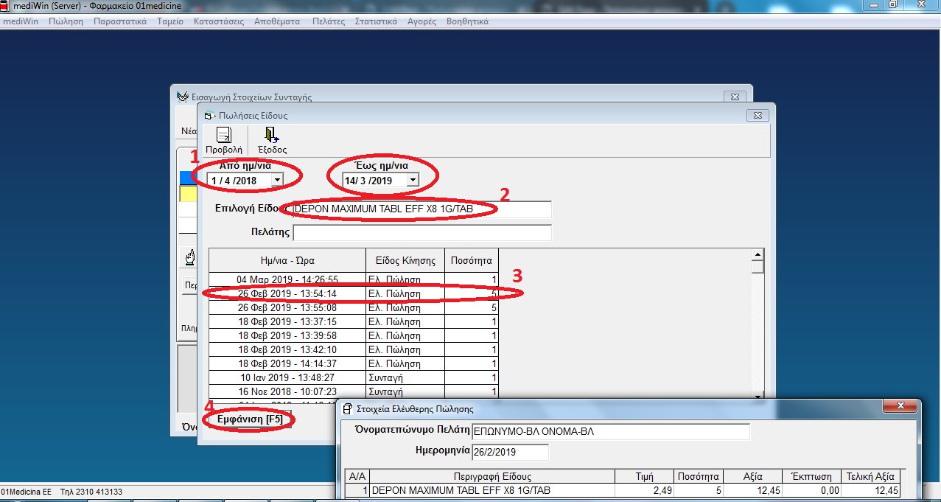Open the Πελάτες menu
This screenshot has height=502, width=941.
pos(329,21)
